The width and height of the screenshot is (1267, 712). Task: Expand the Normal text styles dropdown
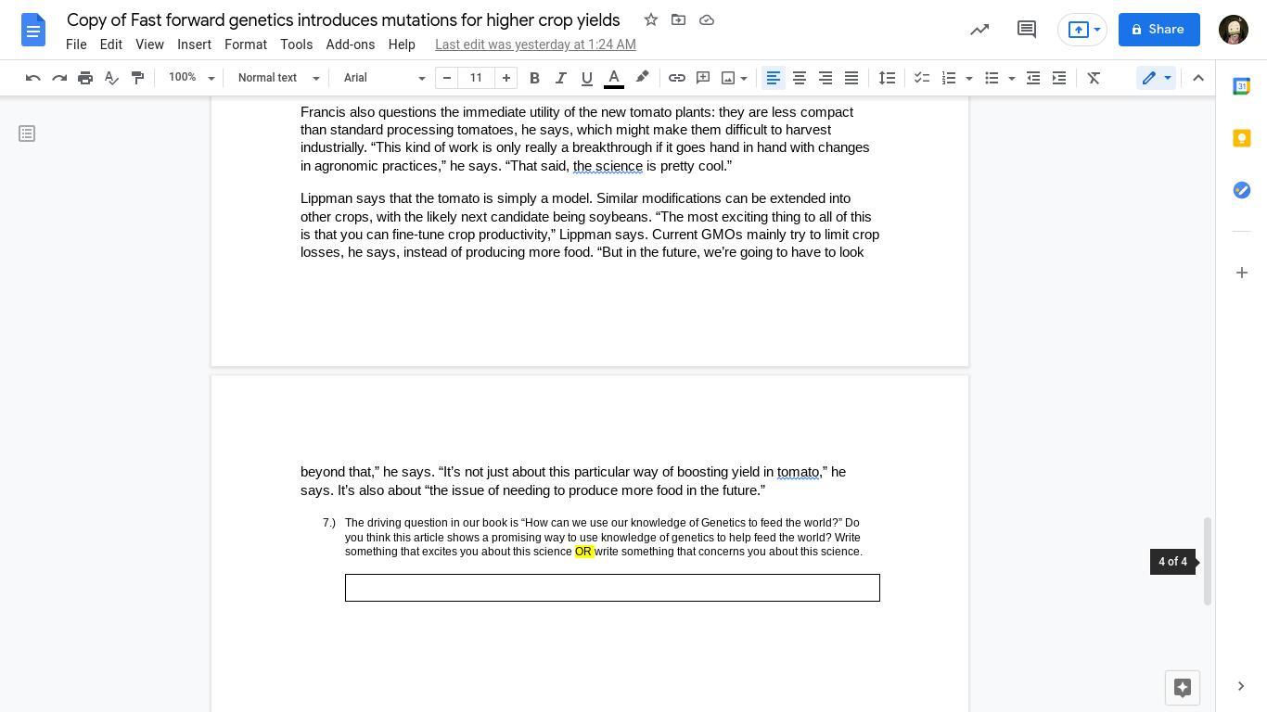[278, 78]
